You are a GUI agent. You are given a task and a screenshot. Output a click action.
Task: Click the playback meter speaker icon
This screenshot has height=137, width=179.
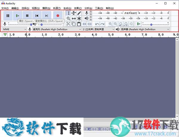click(x=87, y=18)
